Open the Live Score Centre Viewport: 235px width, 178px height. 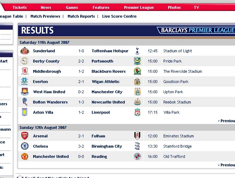pyautogui.click(x=119, y=16)
